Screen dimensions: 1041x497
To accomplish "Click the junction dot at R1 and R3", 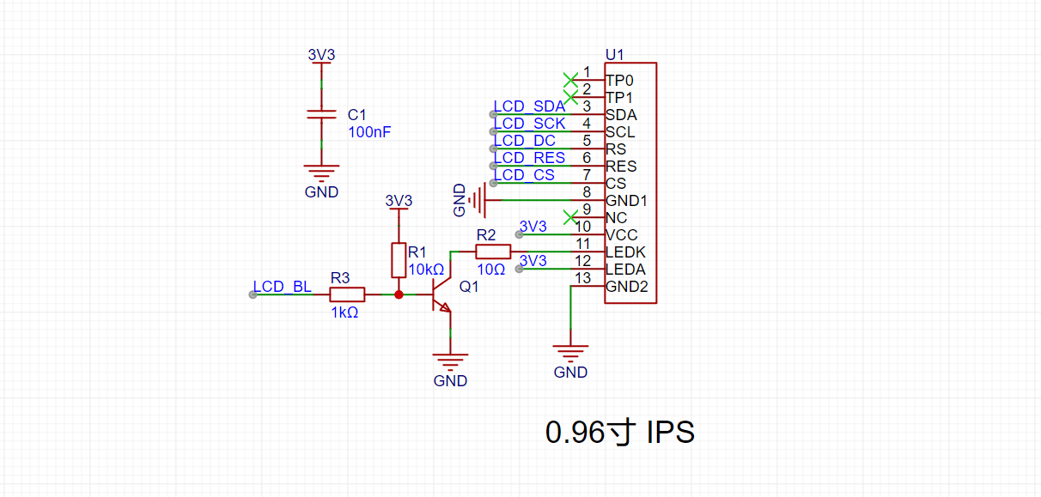I will pyautogui.click(x=399, y=294).
